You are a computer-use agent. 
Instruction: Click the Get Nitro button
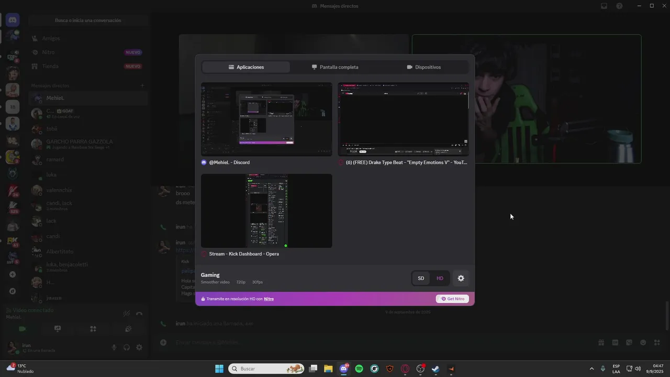click(x=452, y=298)
